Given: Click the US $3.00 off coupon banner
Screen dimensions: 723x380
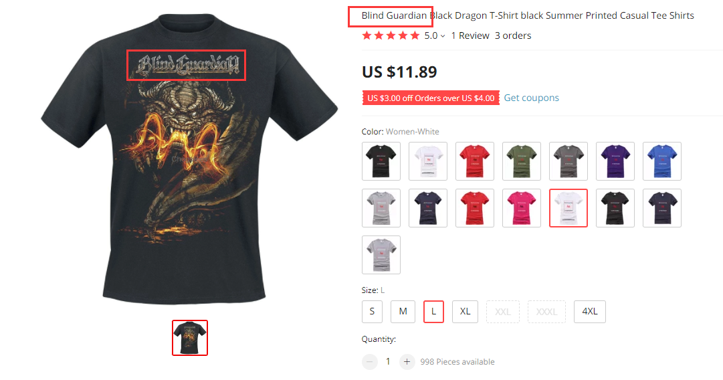Looking at the screenshot, I should (x=431, y=98).
